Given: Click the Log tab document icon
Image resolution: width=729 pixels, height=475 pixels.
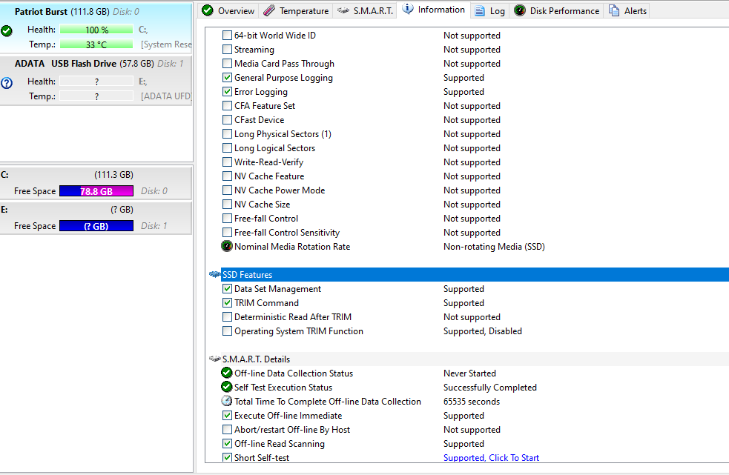Looking at the screenshot, I should [x=479, y=10].
